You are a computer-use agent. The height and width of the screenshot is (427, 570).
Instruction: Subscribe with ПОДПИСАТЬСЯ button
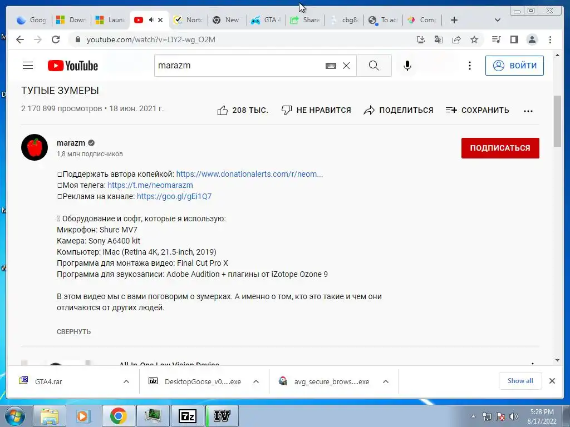point(500,148)
